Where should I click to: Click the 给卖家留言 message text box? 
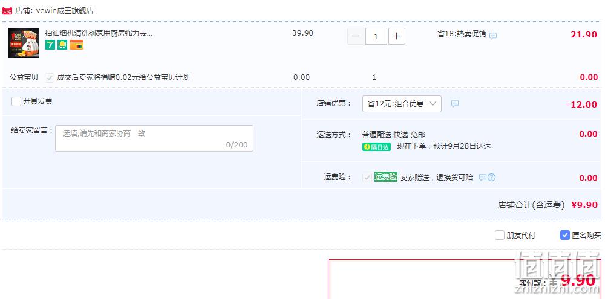(x=154, y=138)
